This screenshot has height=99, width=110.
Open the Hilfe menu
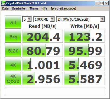click(x=44, y=8)
